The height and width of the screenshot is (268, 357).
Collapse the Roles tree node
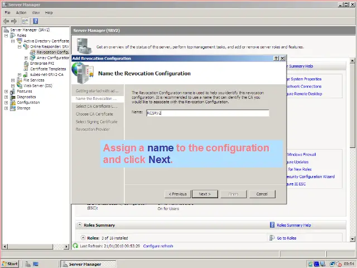pos(6,36)
